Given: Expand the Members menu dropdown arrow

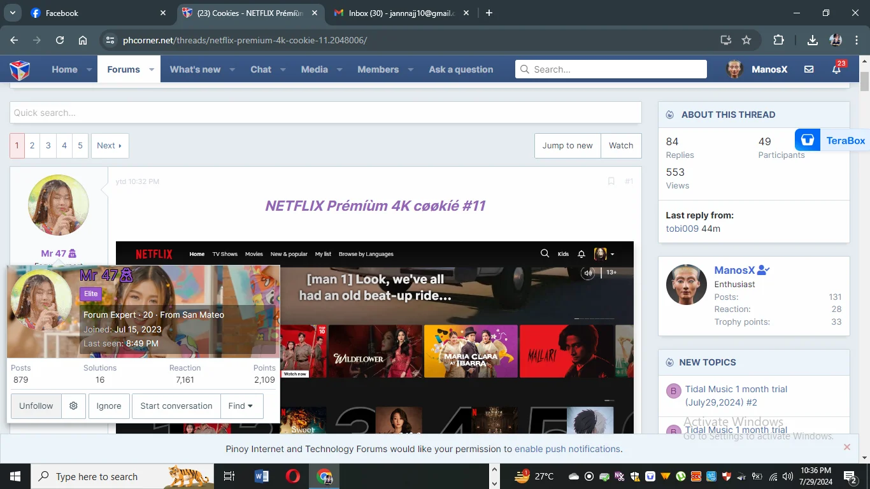Looking at the screenshot, I should tap(411, 69).
